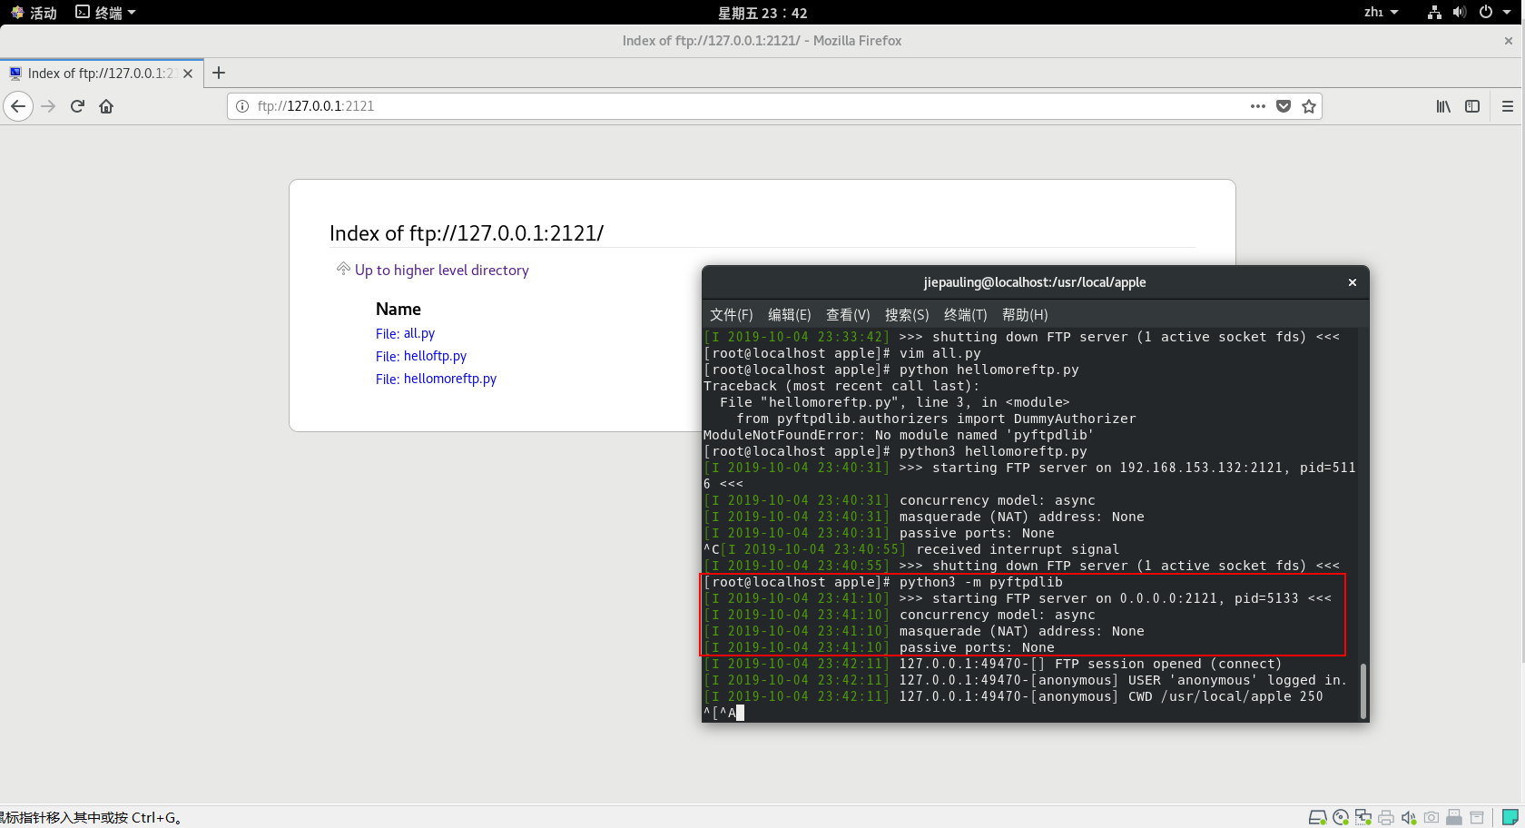This screenshot has width=1525, height=828.
Task: Click the terminal title jiepauling@localhost:/usr/local/apple
Action: (x=1035, y=282)
